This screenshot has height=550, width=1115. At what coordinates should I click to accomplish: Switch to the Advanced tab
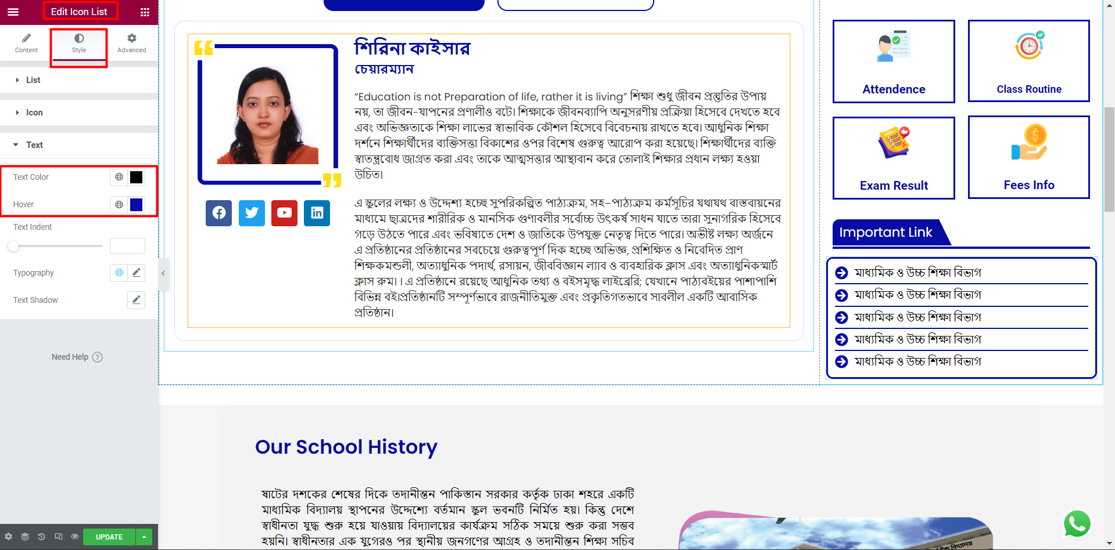click(x=132, y=44)
